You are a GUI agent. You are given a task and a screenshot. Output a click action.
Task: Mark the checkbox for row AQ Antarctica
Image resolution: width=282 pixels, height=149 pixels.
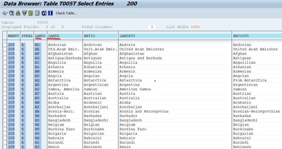tap(5, 80)
